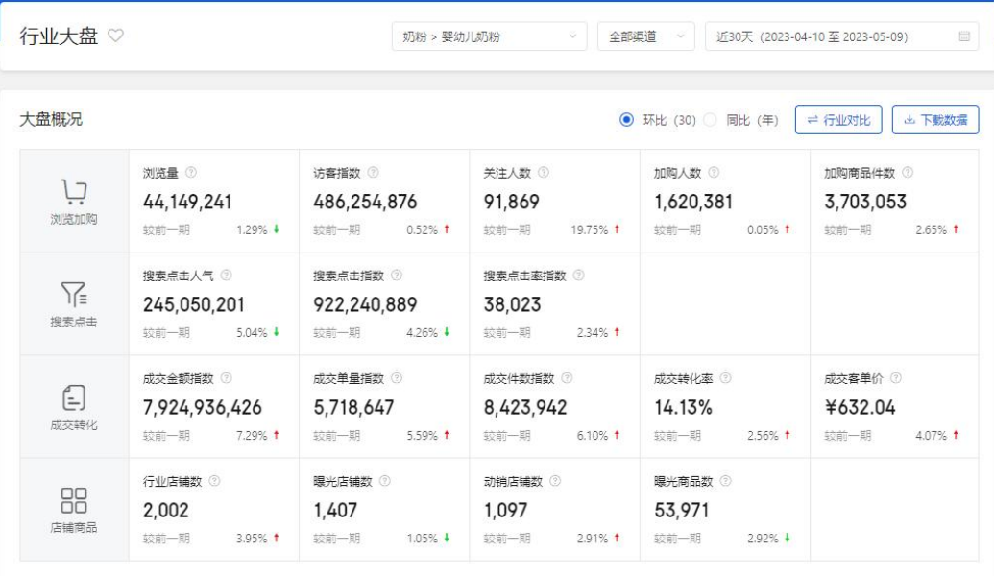
Task: Click the calendar icon in date field
Action: tap(964, 36)
